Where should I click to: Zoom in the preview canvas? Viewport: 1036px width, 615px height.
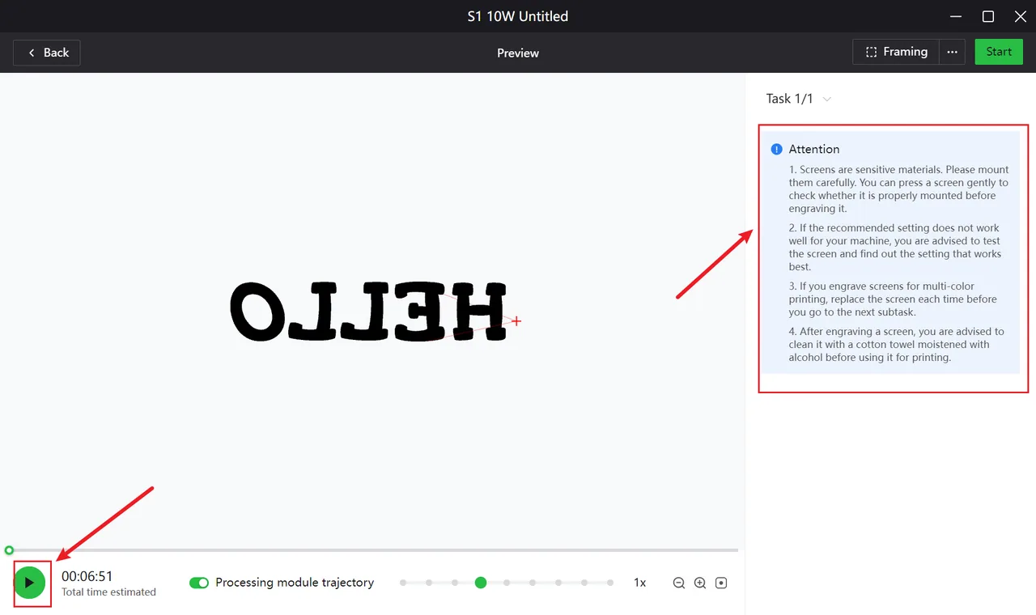(700, 583)
